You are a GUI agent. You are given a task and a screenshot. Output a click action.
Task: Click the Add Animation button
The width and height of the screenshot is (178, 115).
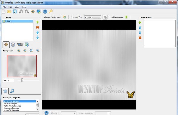point(120,17)
